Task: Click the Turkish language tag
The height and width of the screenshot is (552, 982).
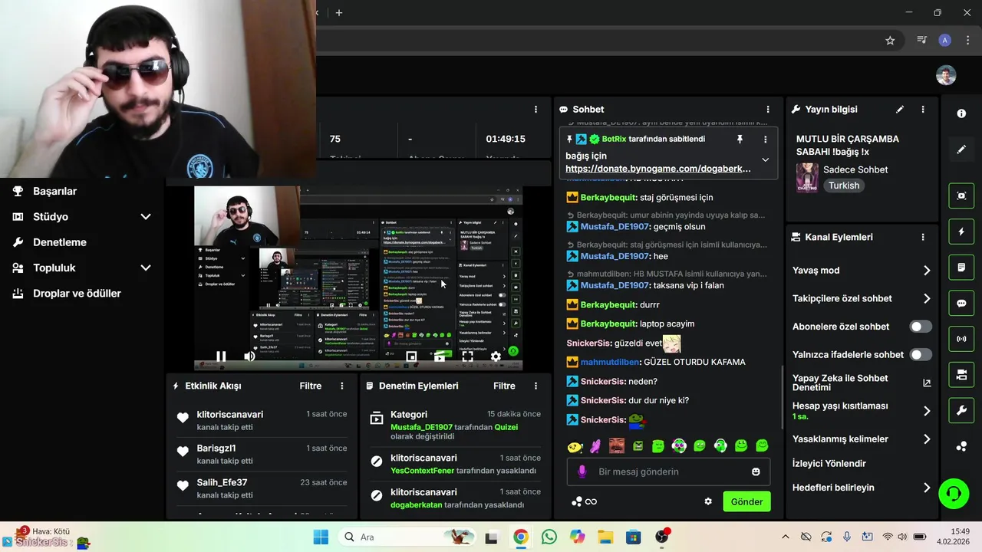Action: [844, 186]
